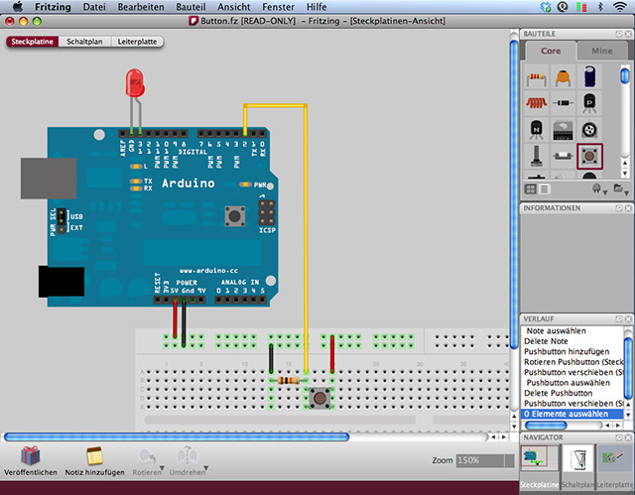Viewport: 635px width, 495px height.
Task: Open the bin folder options dropdown
Action: (x=621, y=189)
